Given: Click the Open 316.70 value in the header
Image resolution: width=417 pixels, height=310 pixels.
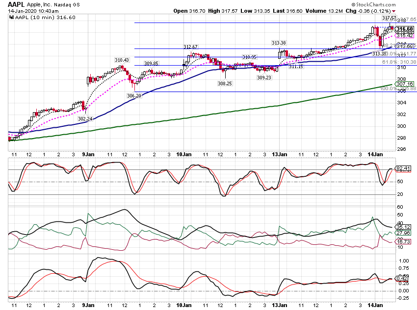Looking at the screenshot, I should [189, 11].
